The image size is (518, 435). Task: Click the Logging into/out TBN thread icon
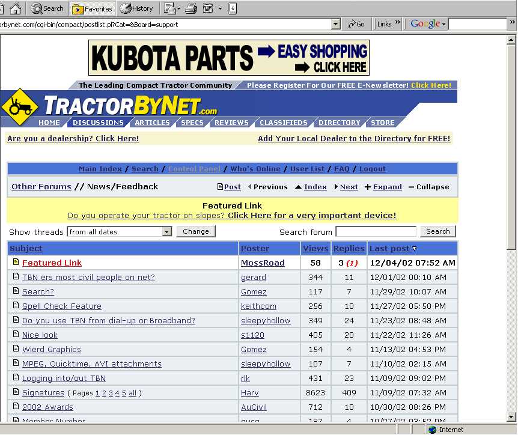coord(16,377)
